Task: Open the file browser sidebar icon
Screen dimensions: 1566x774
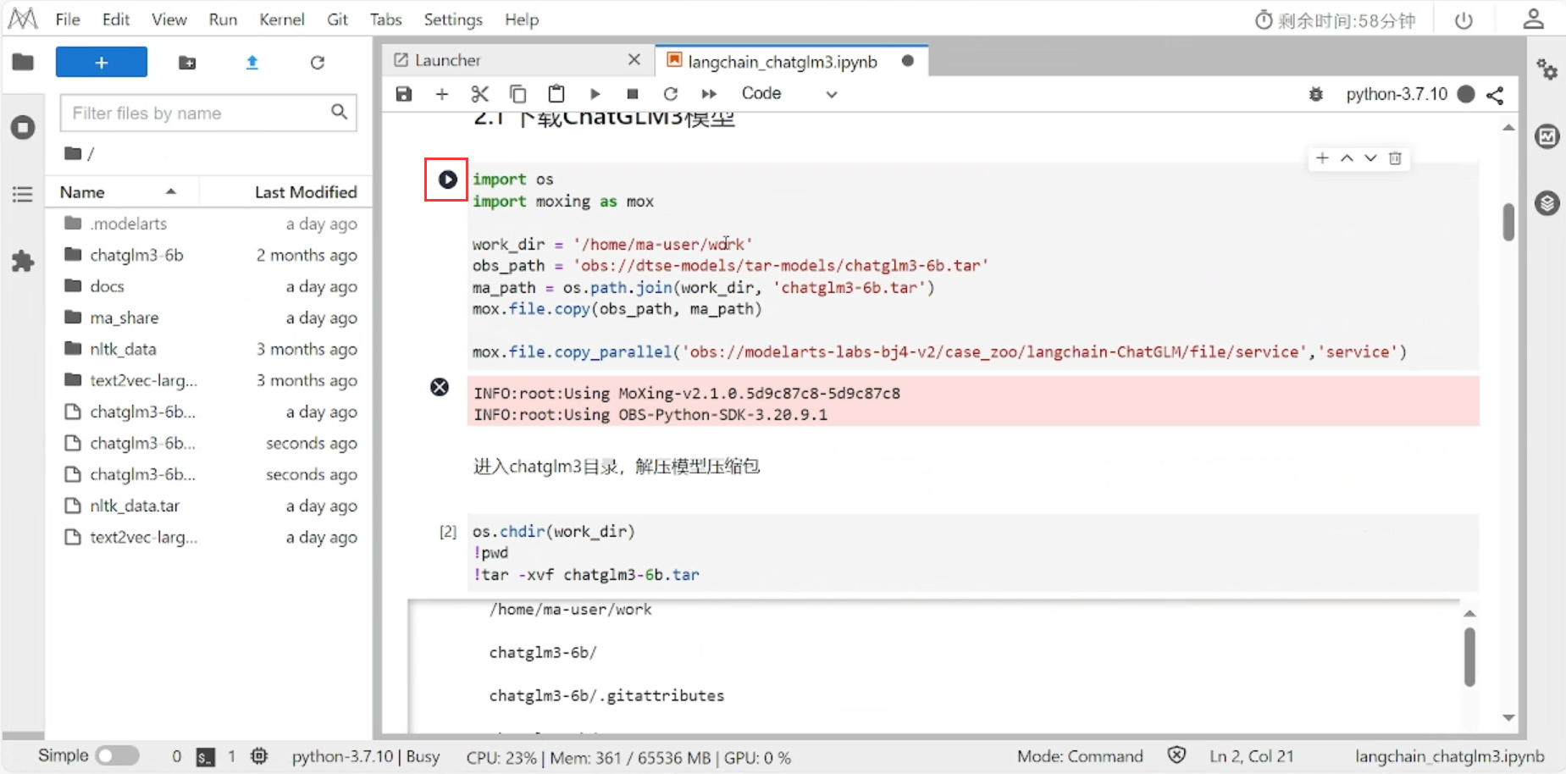Action: coord(23,62)
